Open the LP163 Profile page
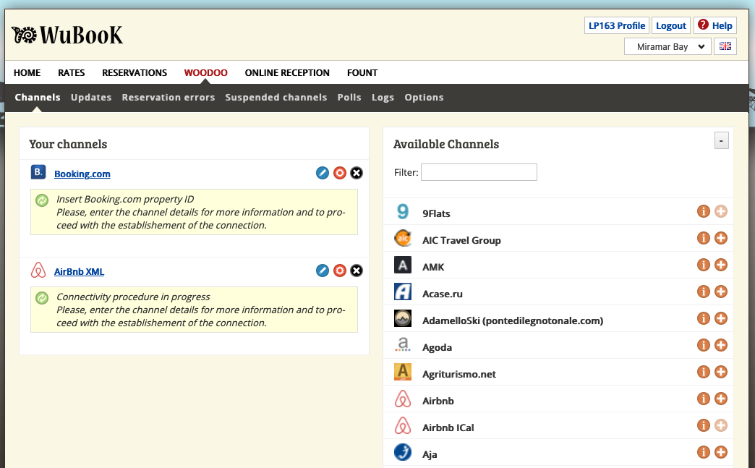Viewport: 755px width, 468px height. point(617,25)
